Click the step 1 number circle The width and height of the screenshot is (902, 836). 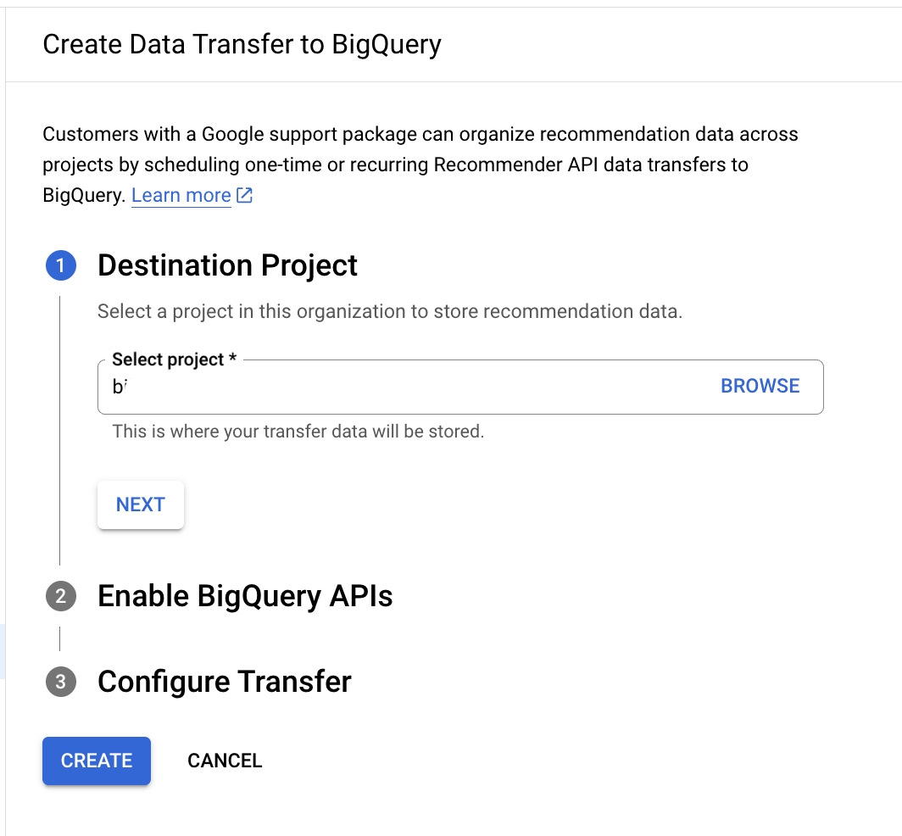tap(60, 266)
